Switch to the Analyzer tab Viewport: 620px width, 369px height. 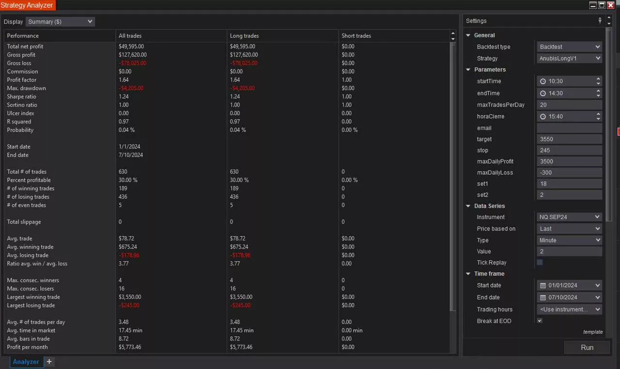(26, 362)
